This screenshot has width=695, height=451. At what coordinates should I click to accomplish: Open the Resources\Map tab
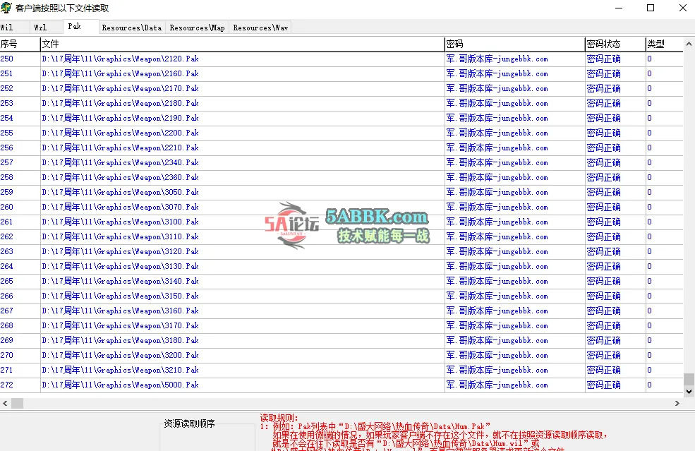coord(198,28)
